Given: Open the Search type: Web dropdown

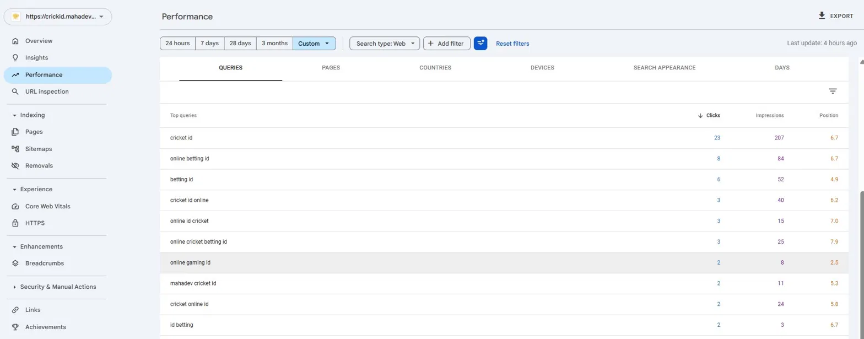Looking at the screenshot, I should [x=385, y=44].
